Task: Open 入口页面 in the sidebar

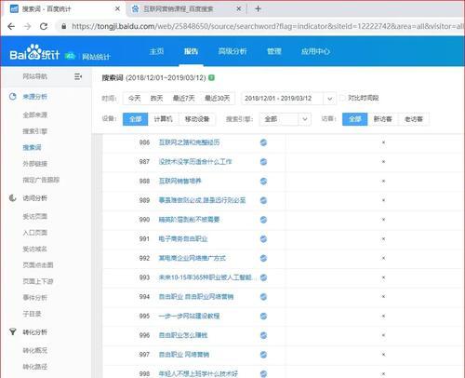Action: 34,233
